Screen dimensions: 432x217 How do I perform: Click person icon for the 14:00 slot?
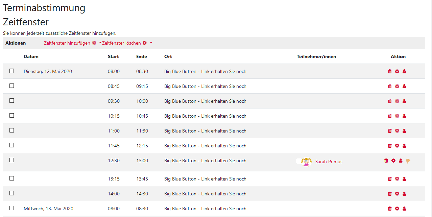click(404, 194)
